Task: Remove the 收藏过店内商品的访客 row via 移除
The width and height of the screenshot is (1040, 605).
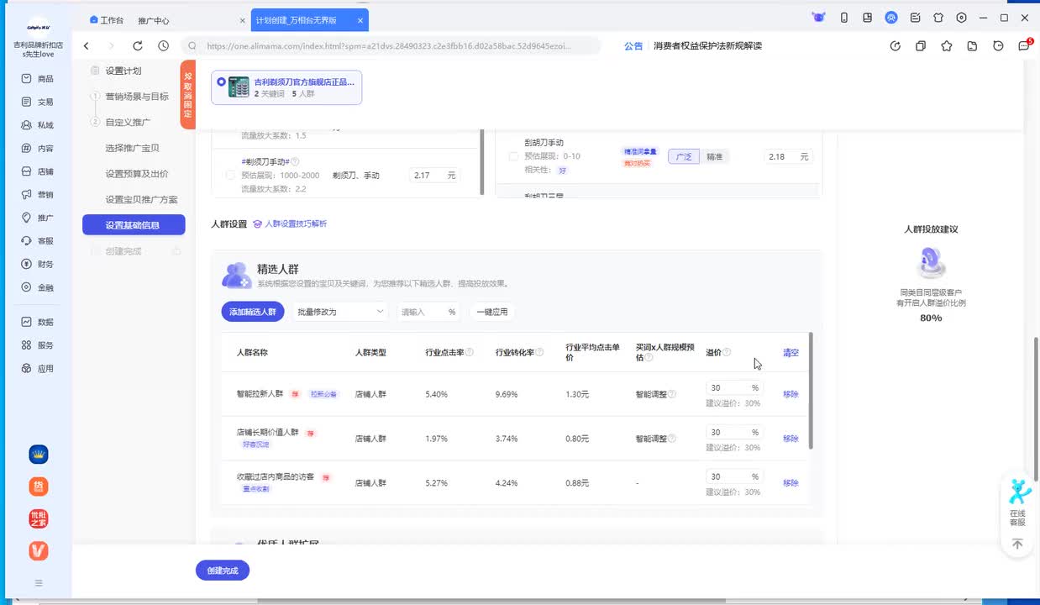Action: [x=791, y=483]
